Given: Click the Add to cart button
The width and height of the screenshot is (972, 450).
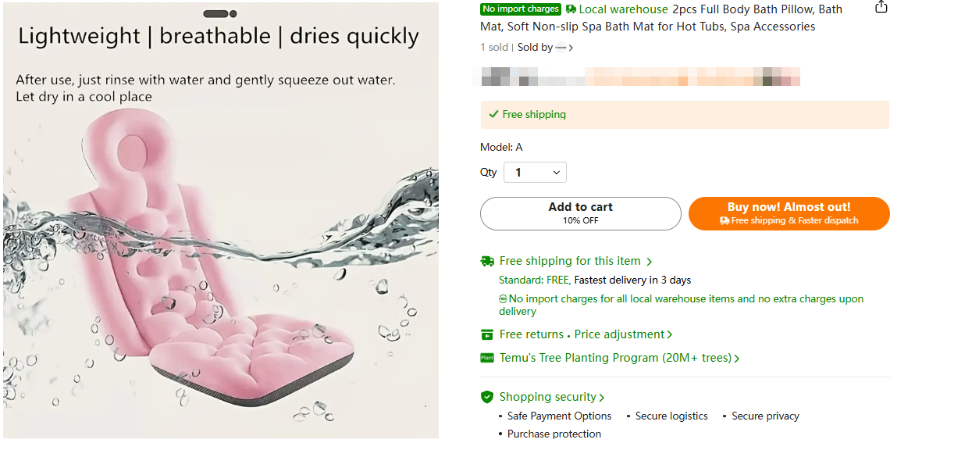Looking at the screenshot, I should coord(580,212).
